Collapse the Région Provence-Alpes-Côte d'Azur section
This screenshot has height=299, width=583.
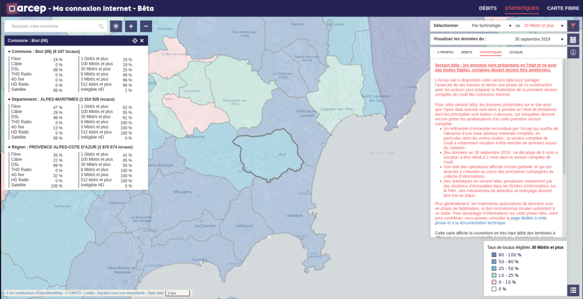tap(9, 147)
